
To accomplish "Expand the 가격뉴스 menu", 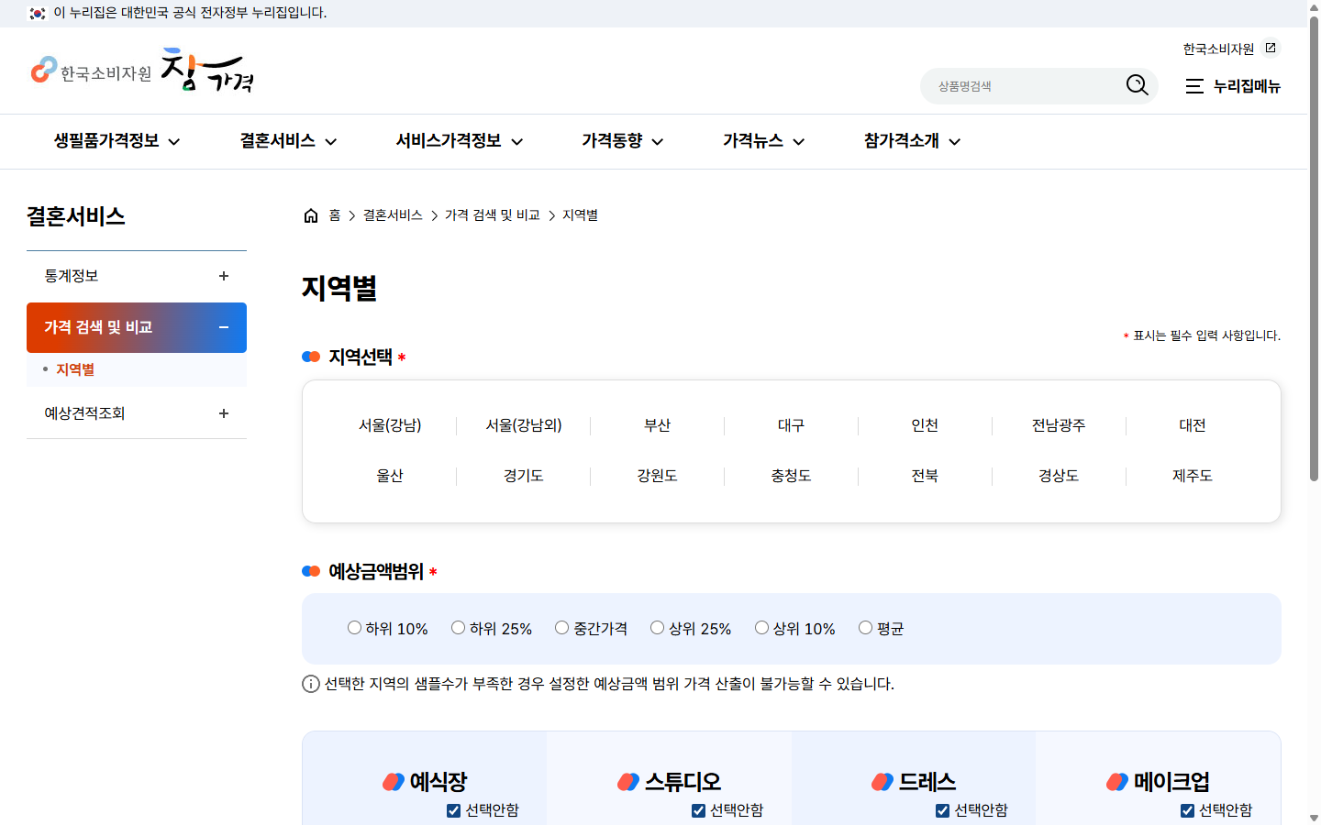I will (x=763, y=141).
